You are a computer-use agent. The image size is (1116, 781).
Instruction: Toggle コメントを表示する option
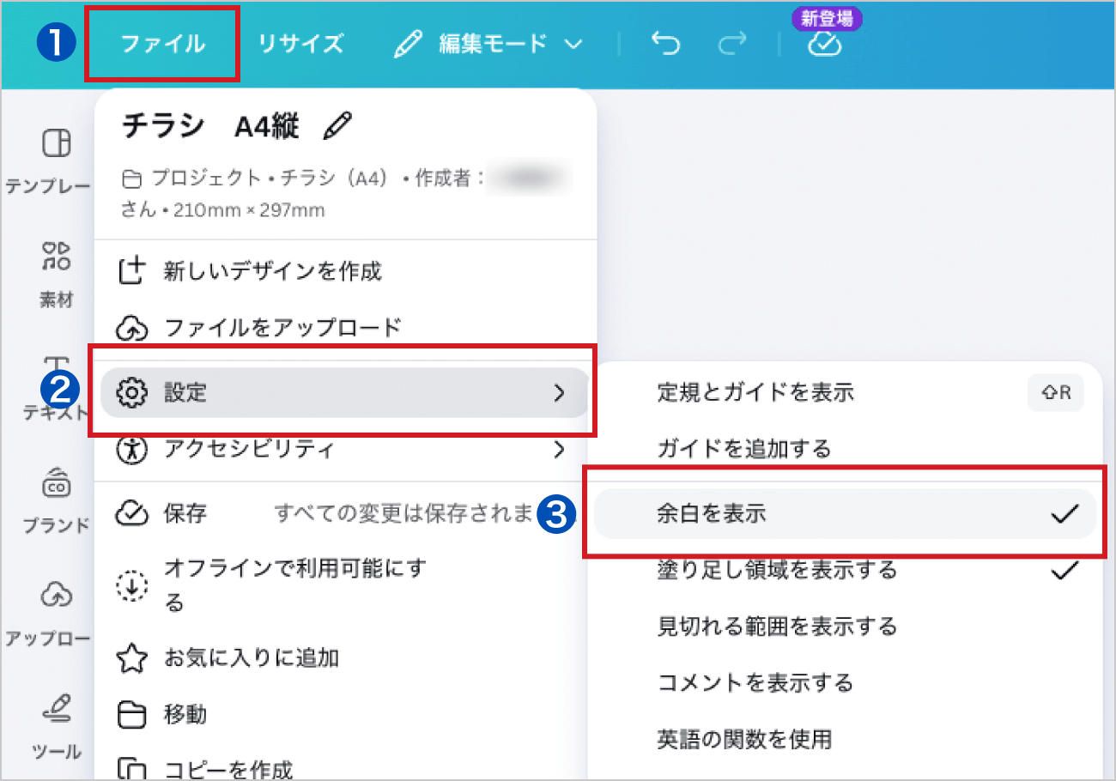tap(845, 682)
